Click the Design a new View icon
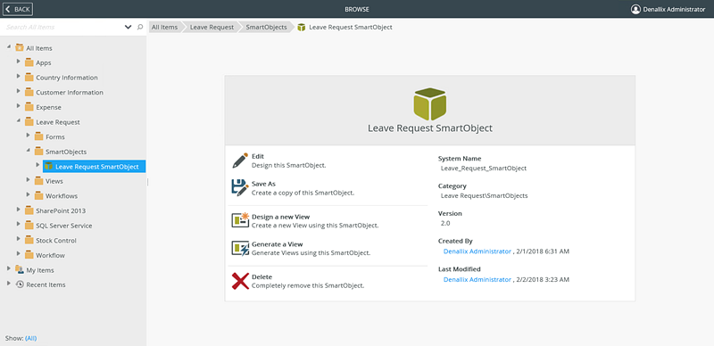The height and width of the screenshot is (346, 714). [x=240, y=220]
